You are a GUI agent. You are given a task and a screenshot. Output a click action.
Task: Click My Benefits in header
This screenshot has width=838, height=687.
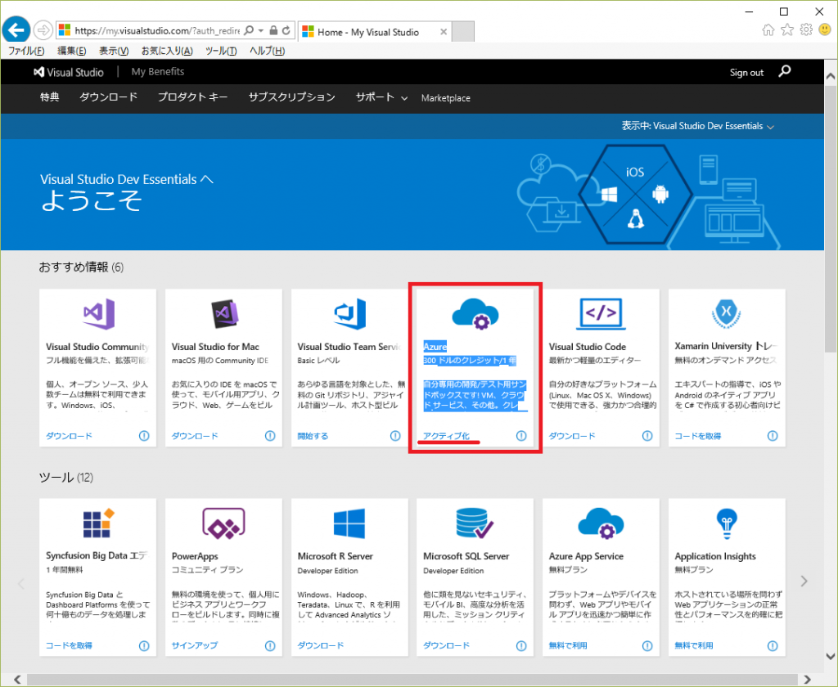point(158,72)
